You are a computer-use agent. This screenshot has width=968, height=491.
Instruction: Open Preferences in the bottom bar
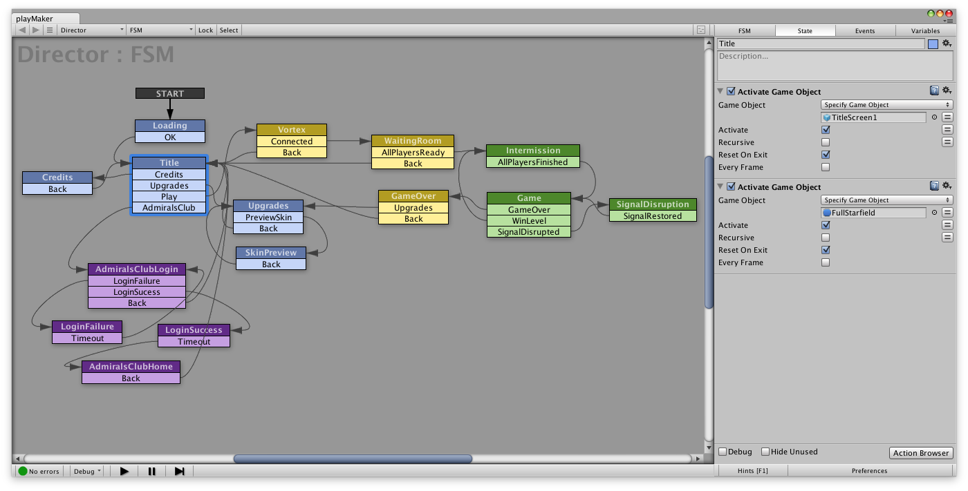[869, 471]
